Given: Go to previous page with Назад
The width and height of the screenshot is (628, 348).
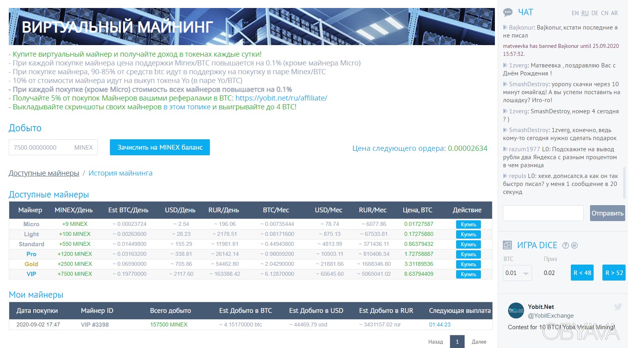Looking at the screenshot, I should click(435, 342).
